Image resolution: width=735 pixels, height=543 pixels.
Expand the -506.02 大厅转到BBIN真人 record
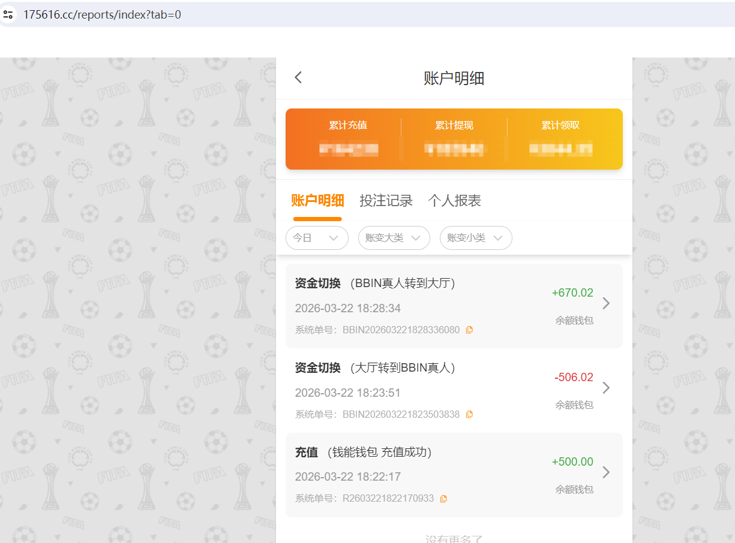point(606,388)
